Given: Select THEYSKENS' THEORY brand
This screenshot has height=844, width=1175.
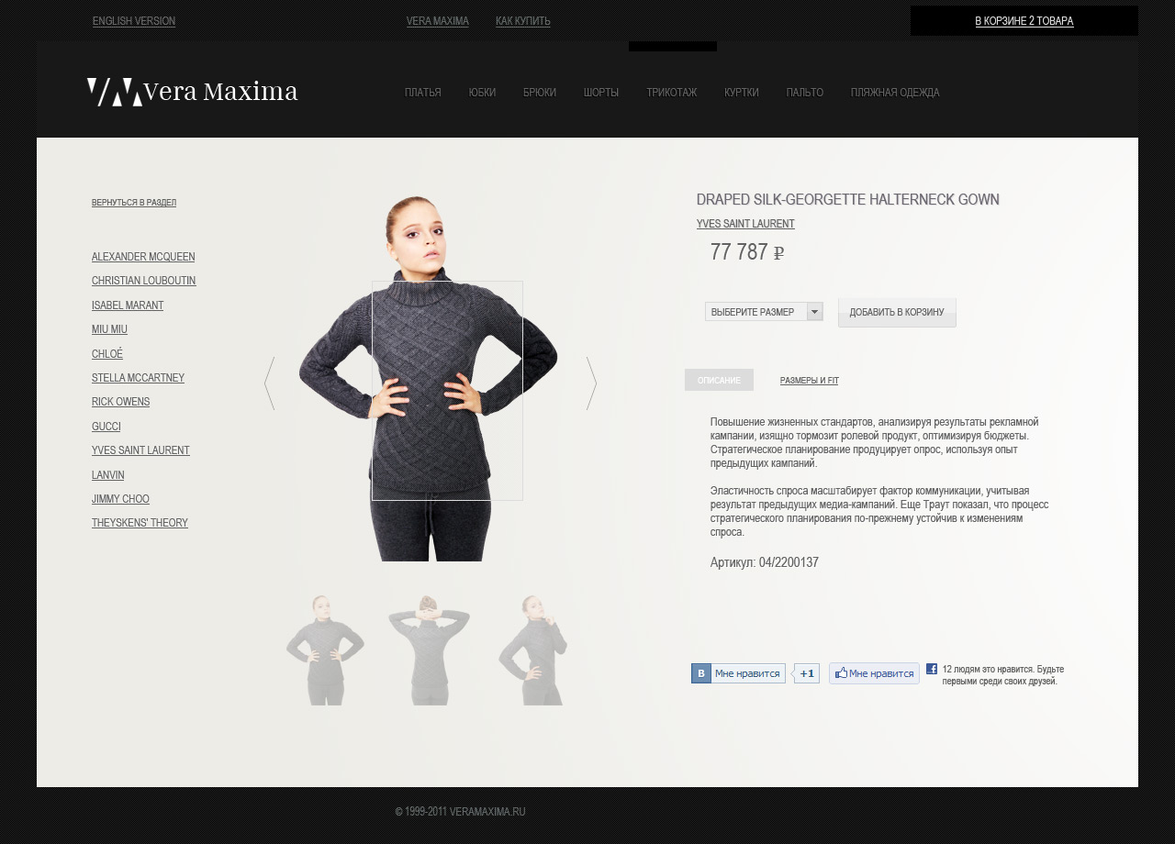Looking at the screenshot, I should pyautogui.click(x=140, y=523).
